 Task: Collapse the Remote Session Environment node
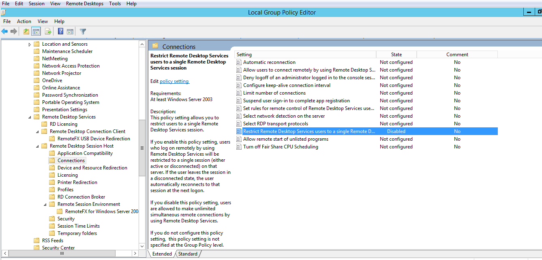(45, 205)
